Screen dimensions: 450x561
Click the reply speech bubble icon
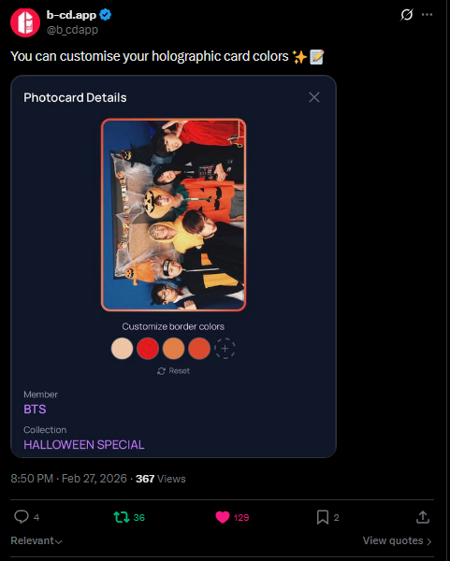(22, 517)
